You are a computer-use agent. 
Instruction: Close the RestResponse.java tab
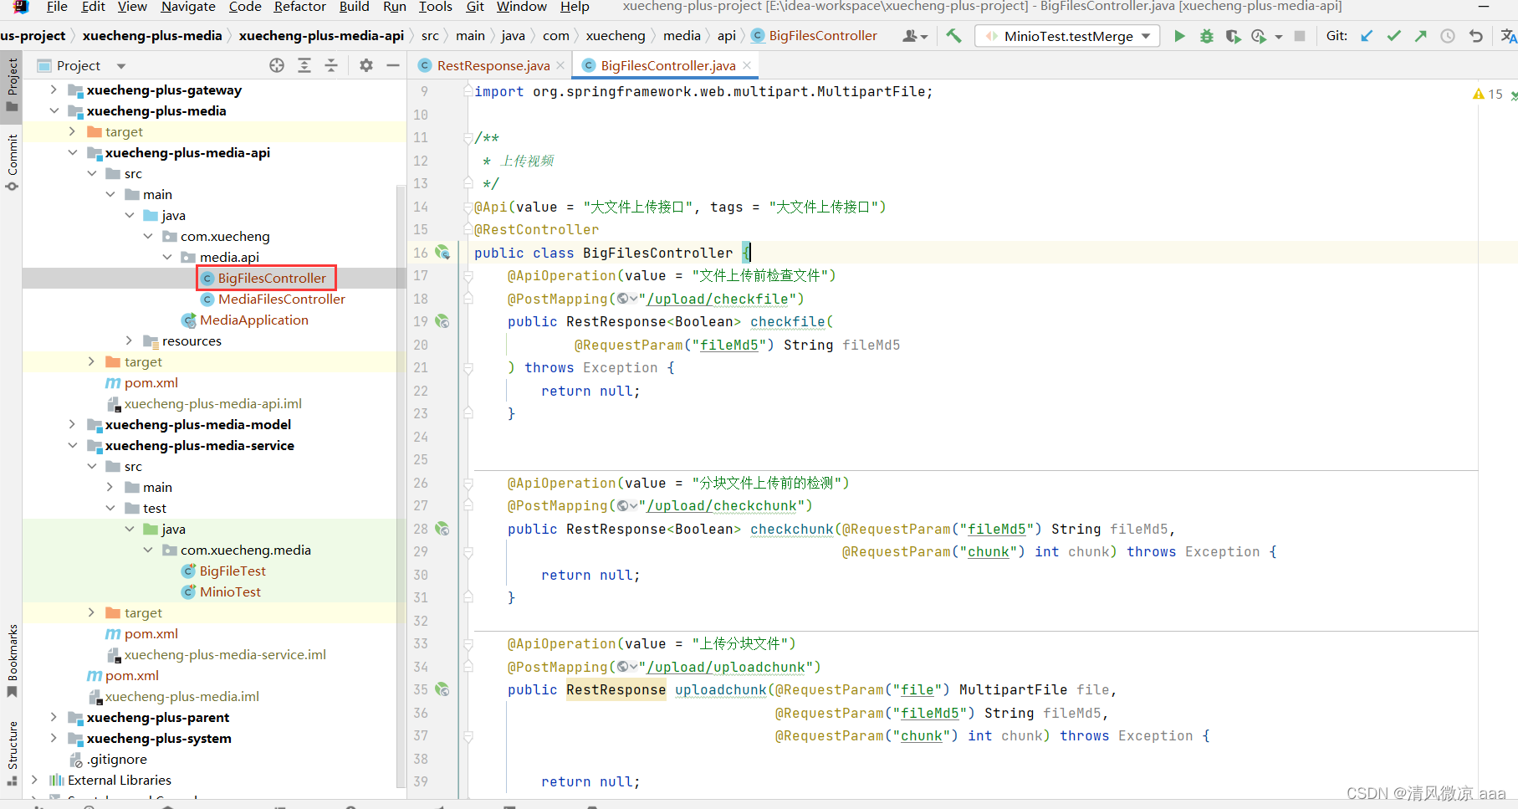click(560, 65)
